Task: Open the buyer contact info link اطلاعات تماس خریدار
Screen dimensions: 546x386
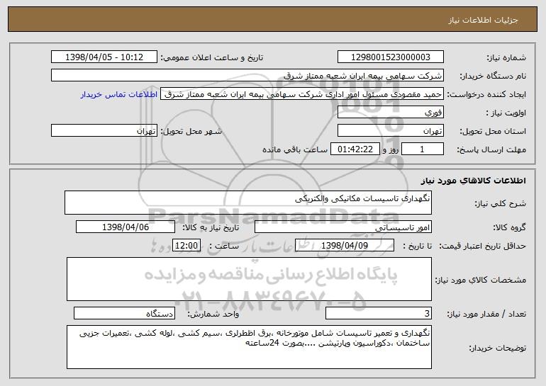Action: click(119, 95)
